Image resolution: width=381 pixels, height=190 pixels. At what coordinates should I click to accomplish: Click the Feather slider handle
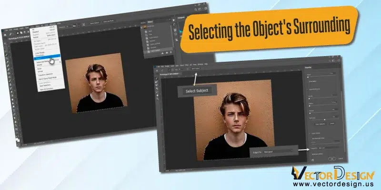coord(310,106)
